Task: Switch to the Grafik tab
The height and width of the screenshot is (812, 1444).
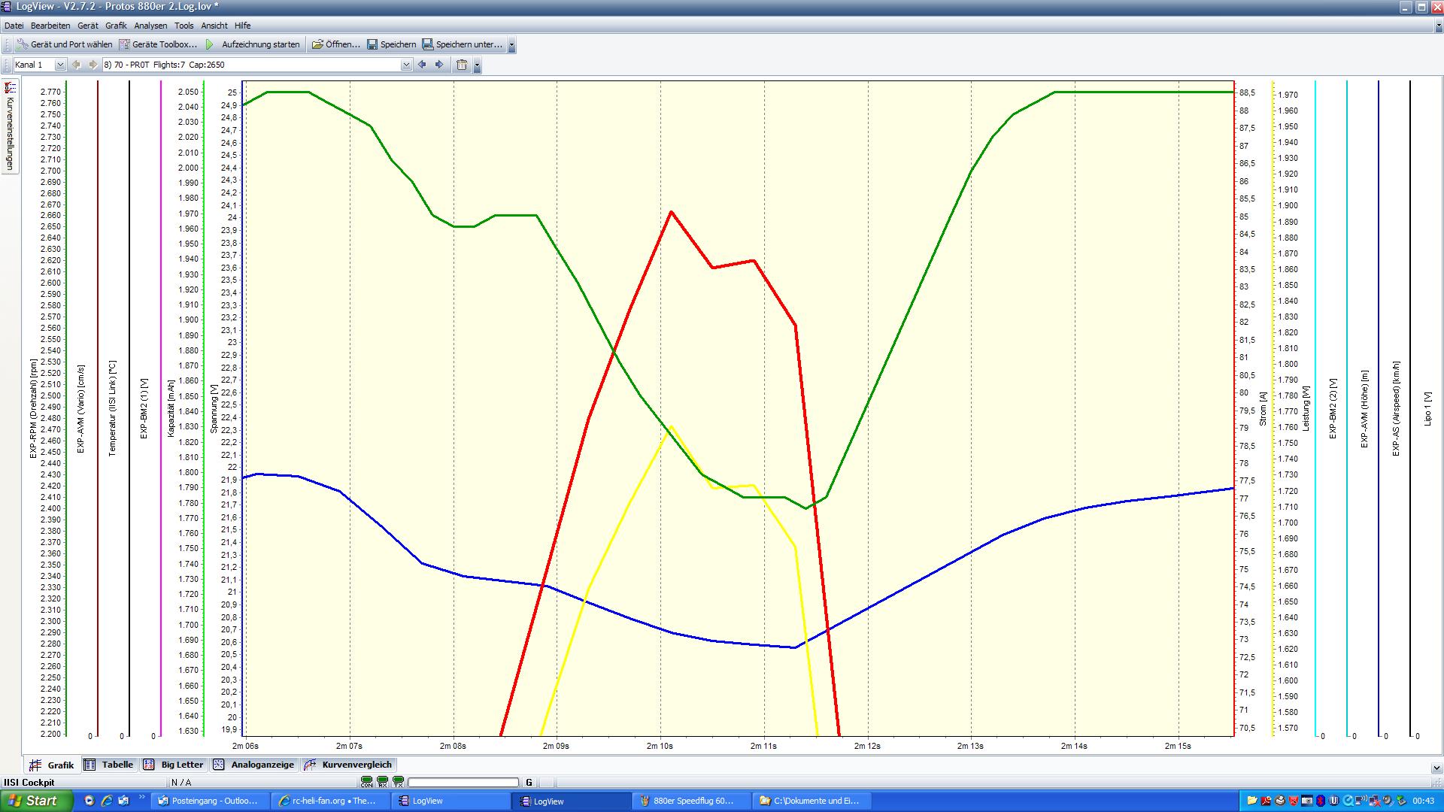Action: point(53,765)
